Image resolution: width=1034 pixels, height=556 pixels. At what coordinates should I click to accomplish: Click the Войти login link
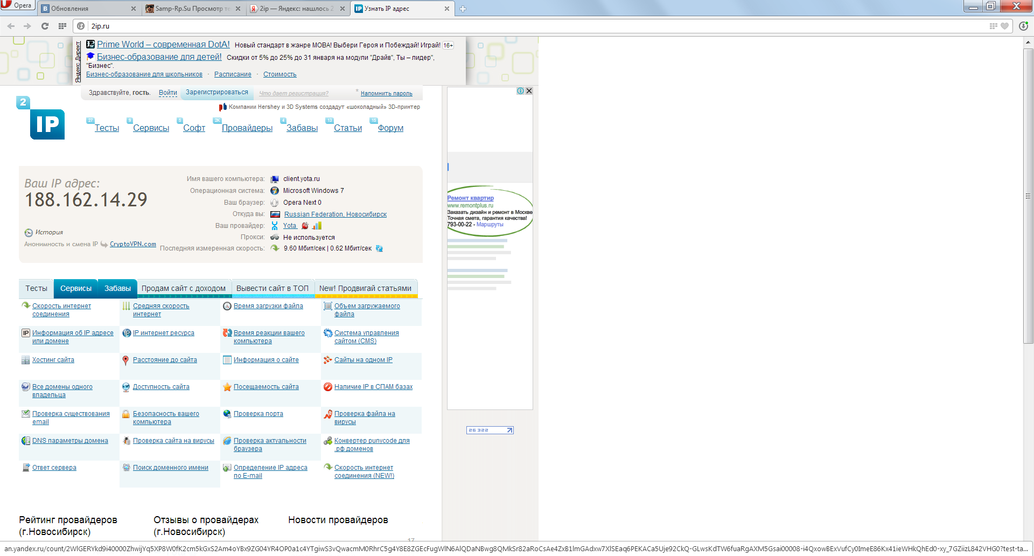168,93
